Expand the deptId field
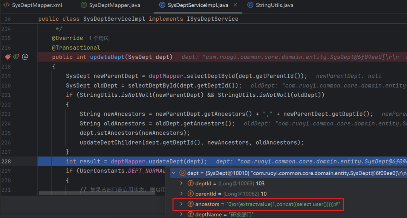This screenshot has height=218, width=407. click(181, 183)
